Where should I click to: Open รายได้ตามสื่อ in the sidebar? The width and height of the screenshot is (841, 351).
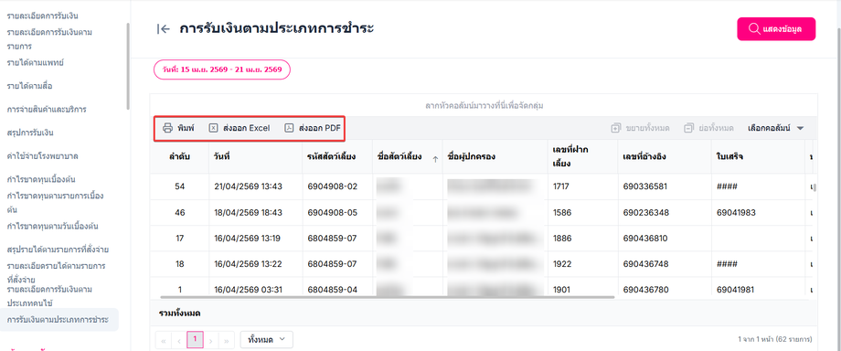(29, 86)
